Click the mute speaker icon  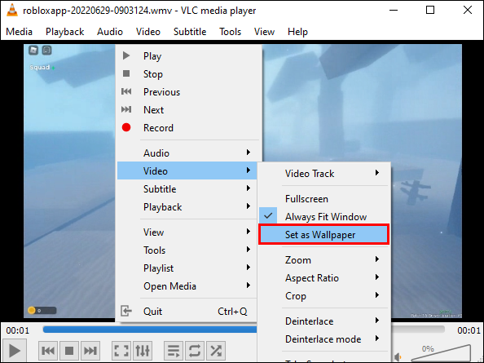(x=398, y=358)
